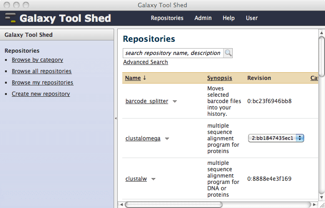Open the Help menu

pos(229,18)
